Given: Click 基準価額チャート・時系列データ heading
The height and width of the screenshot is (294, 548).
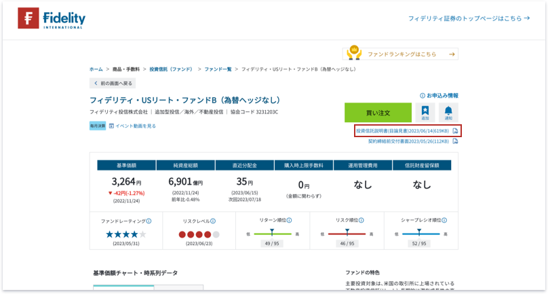Looking at the screenshot, I should 135,273.
